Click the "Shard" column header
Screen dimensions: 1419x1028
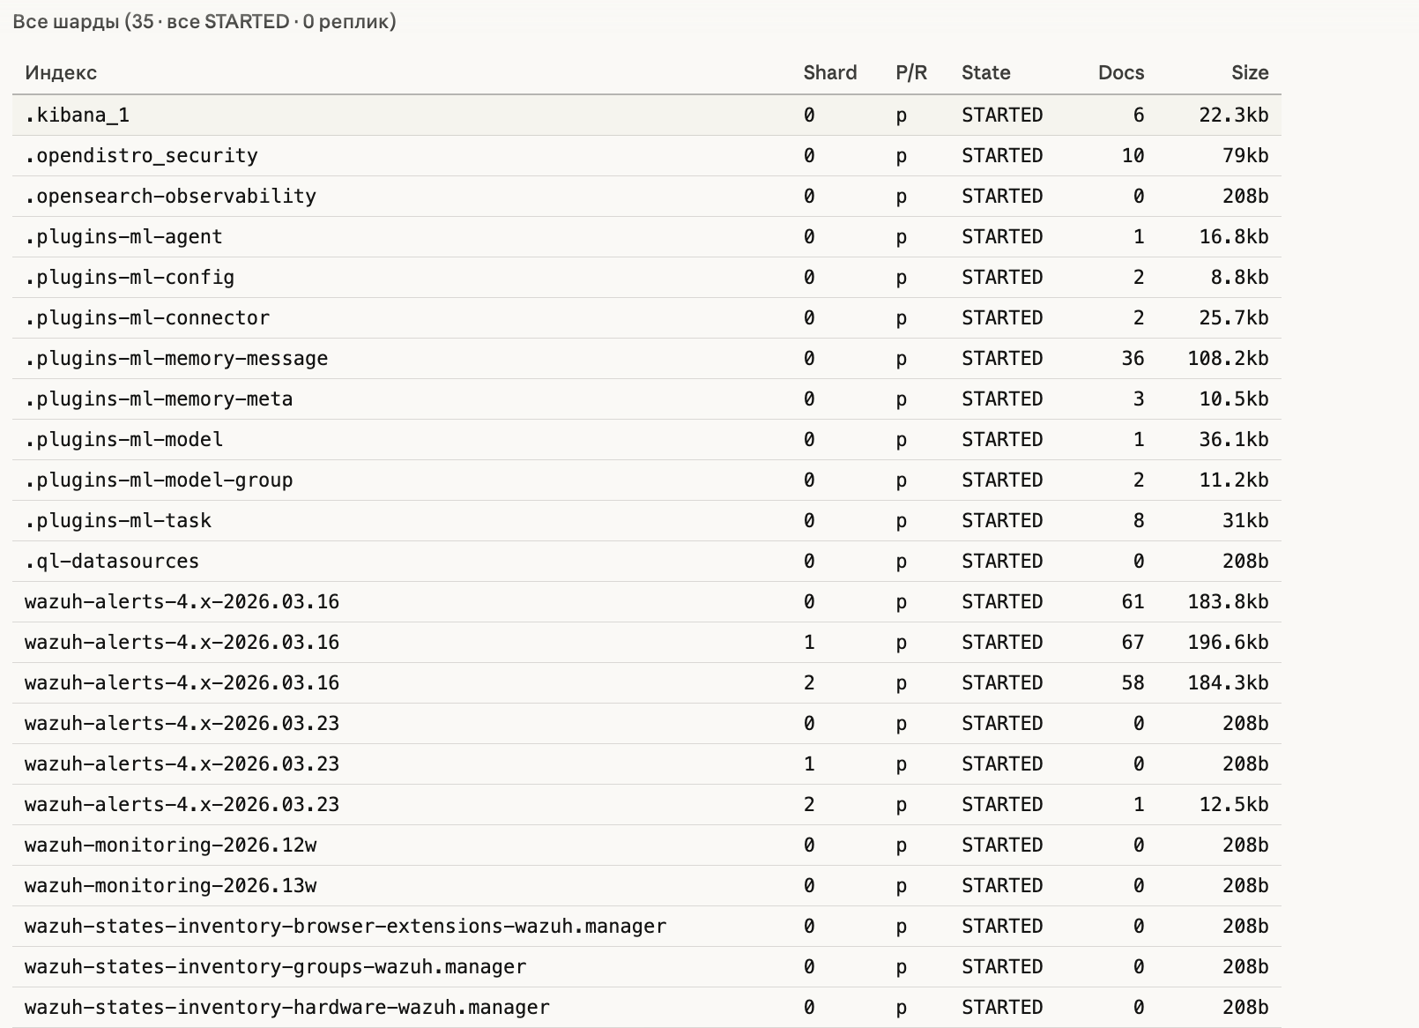(829, 73)
